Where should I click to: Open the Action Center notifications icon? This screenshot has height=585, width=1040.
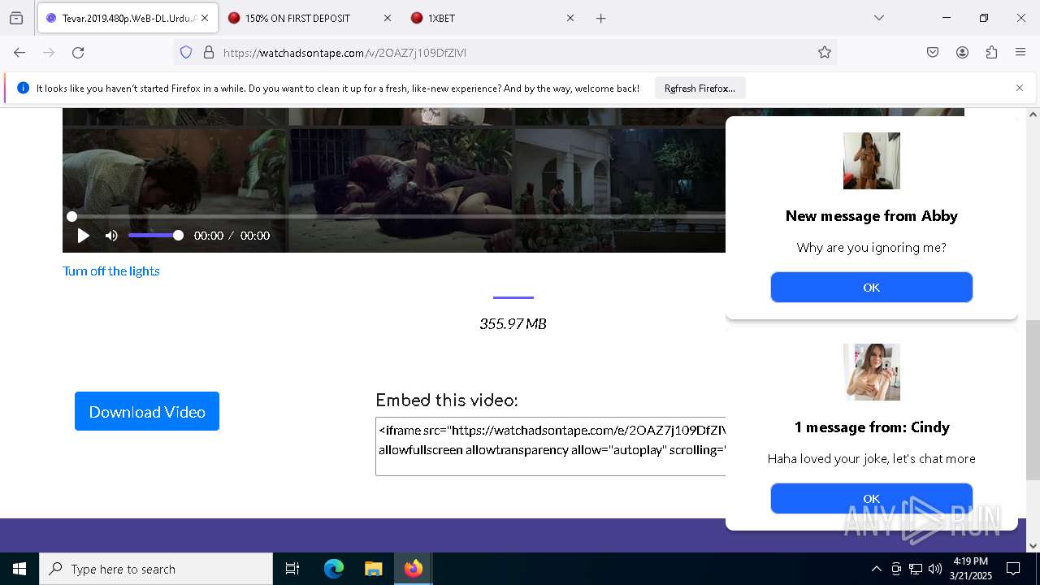[1013, 569]
